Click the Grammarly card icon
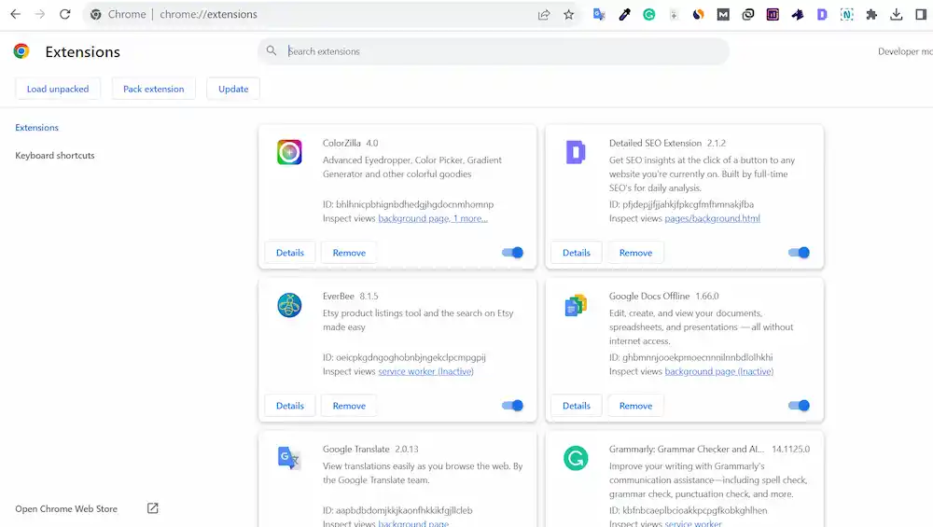Viewport: 933px width, 527px height. 576,458
